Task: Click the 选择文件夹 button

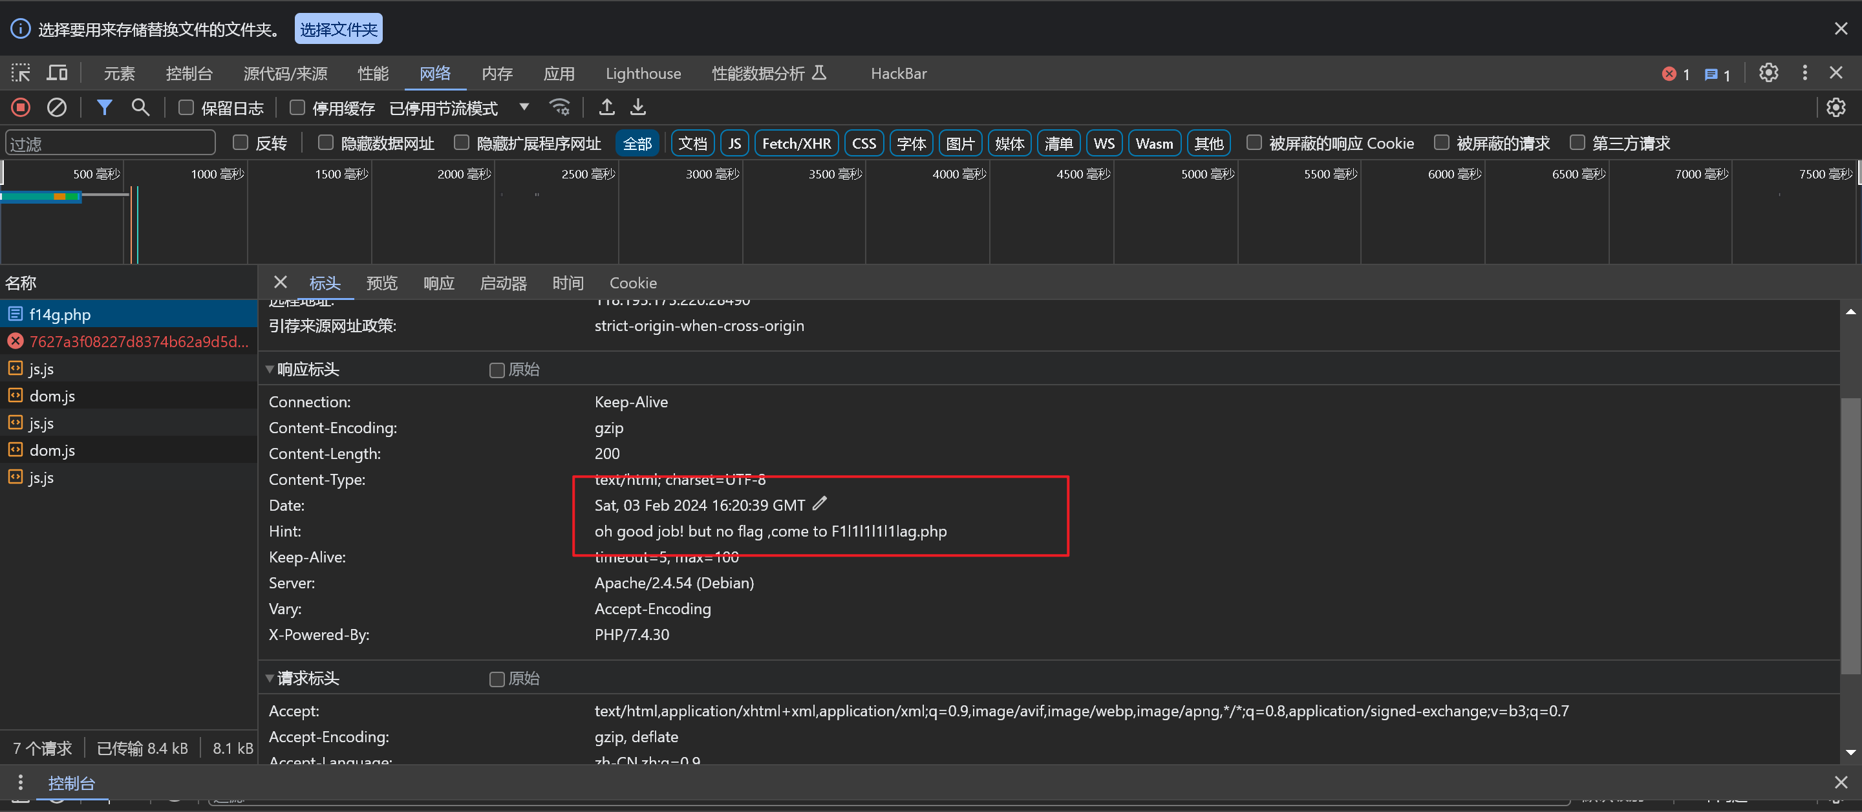Action: click(338, 29)
